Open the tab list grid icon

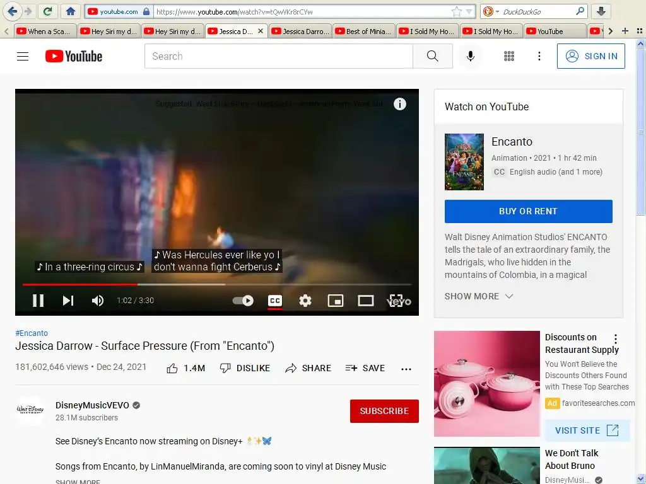tap(640, 31)
